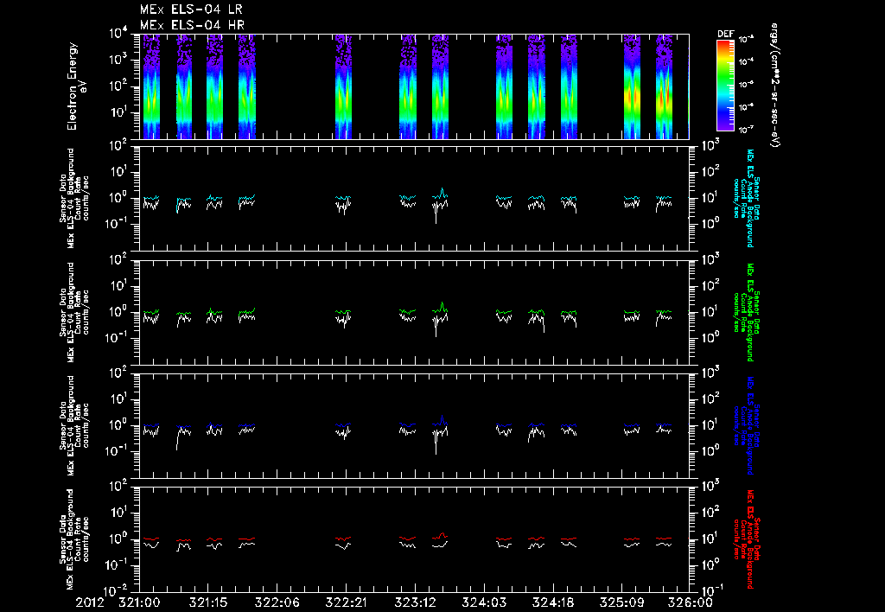
Task: Click the '326:00' time axis label
Action: coord(691,602)
